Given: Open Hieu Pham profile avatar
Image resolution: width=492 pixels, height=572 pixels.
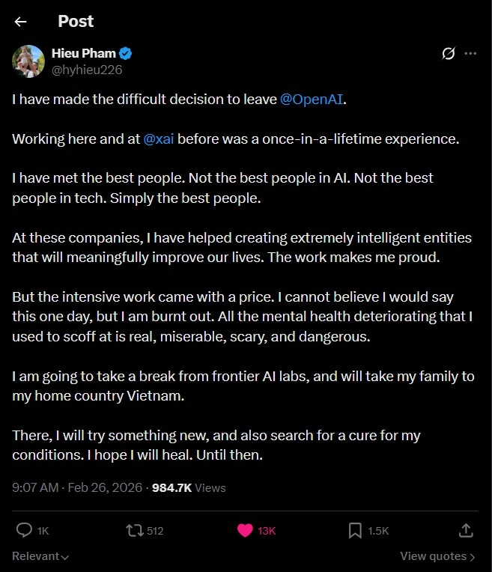Looking at the screenshot, I should point(28,61).
